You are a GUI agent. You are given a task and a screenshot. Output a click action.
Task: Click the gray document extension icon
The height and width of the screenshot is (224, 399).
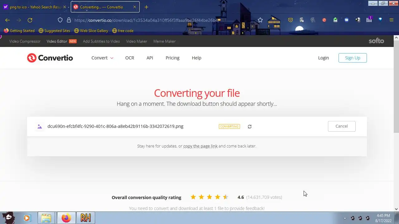click(302, 20)
